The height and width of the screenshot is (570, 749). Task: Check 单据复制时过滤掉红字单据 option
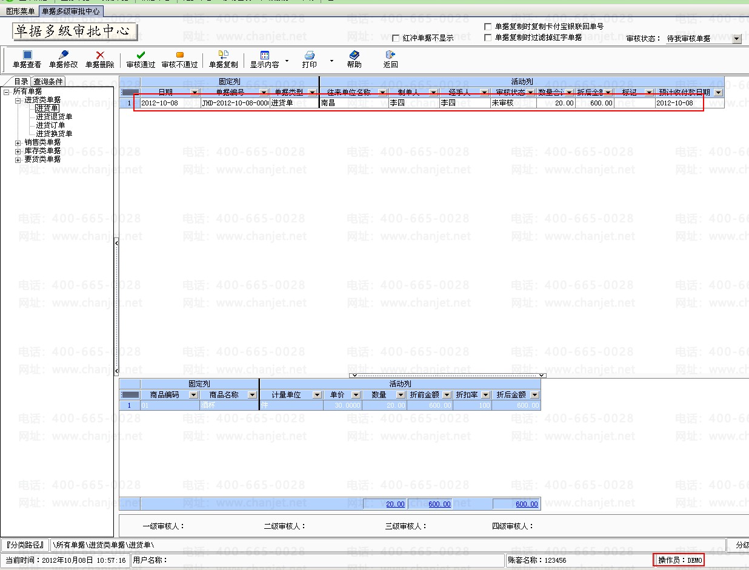(x=488, y=38)
